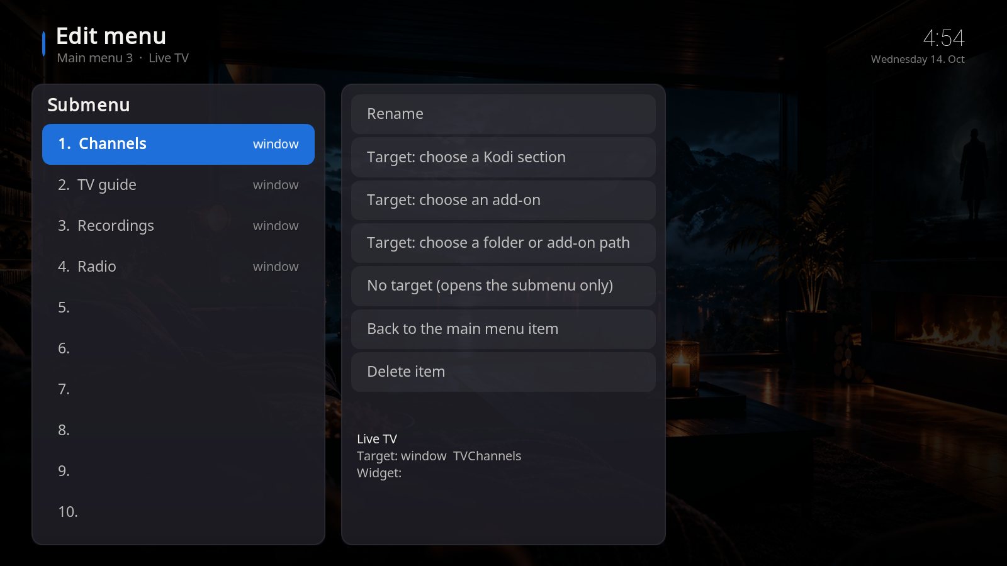Go back to the main menu item
The image size is (1007, 566).
point(503,329)
